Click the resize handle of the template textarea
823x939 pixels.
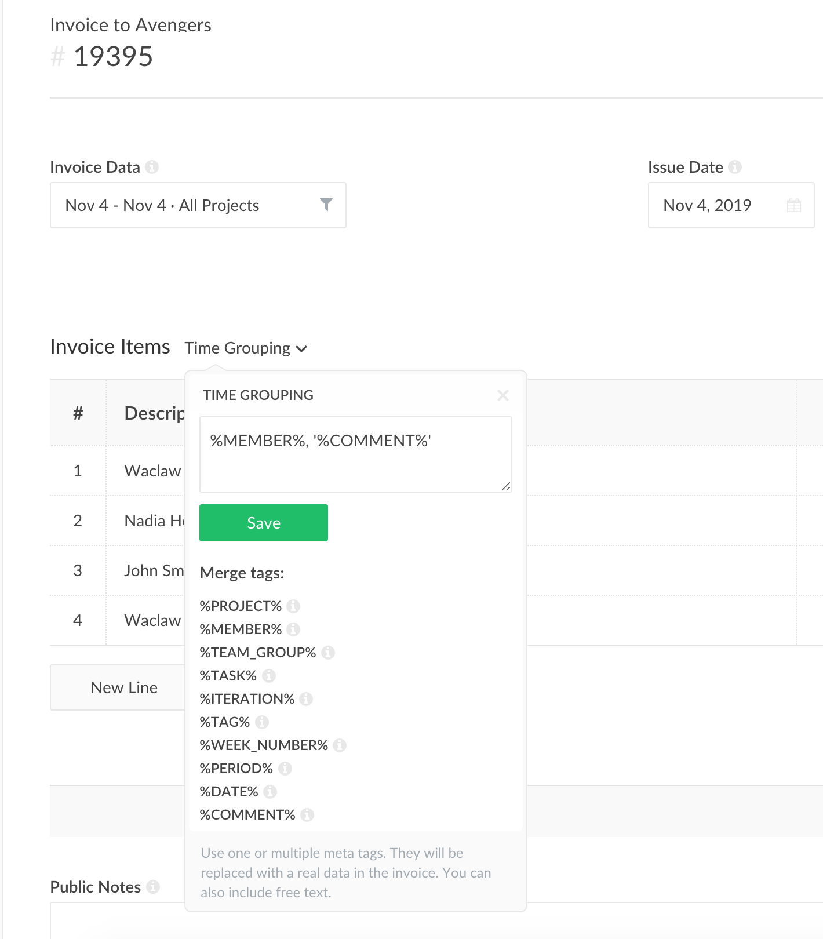coord(506,486)
